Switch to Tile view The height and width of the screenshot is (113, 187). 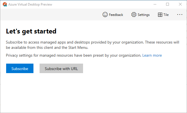(163, 15)
